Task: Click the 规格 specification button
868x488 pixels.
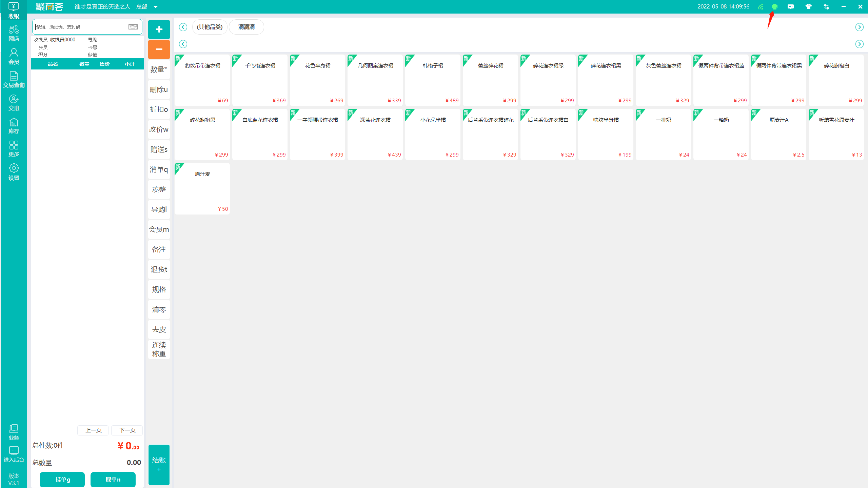Action: (159, 289)
